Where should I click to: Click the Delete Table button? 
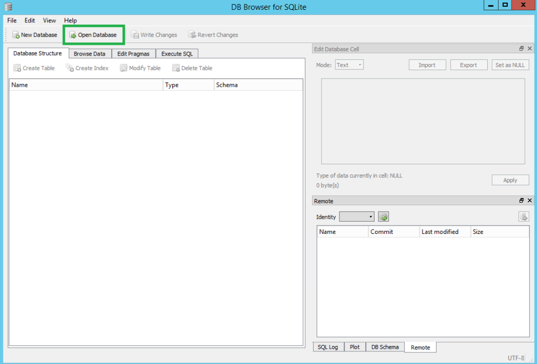point(192,68)
